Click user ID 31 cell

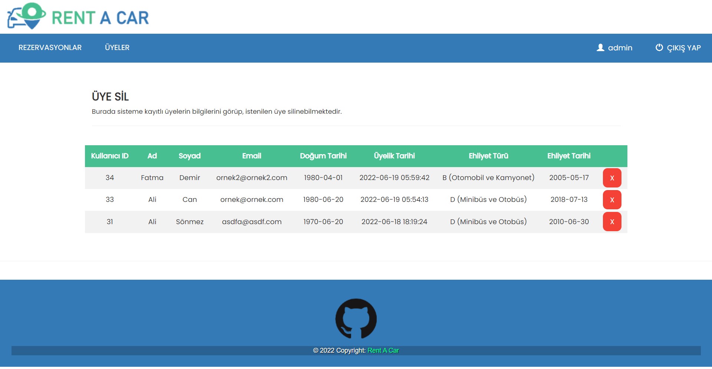tap(110, 222)
